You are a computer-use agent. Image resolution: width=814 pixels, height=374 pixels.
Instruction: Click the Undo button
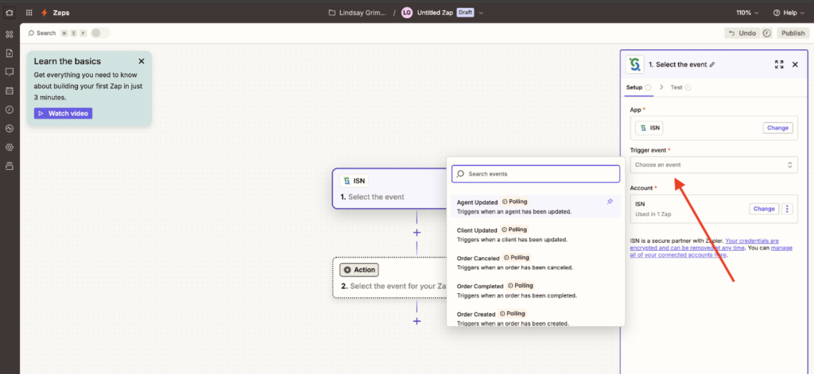742,33
